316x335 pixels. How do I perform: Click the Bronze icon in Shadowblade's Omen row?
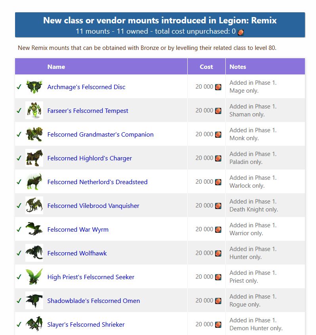(218, 301)
